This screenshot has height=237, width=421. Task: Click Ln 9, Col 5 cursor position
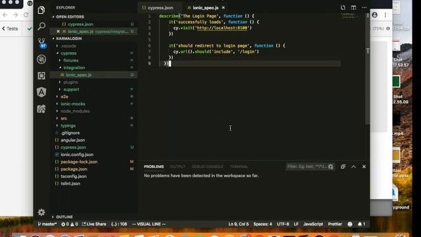[x=238, y=224]
